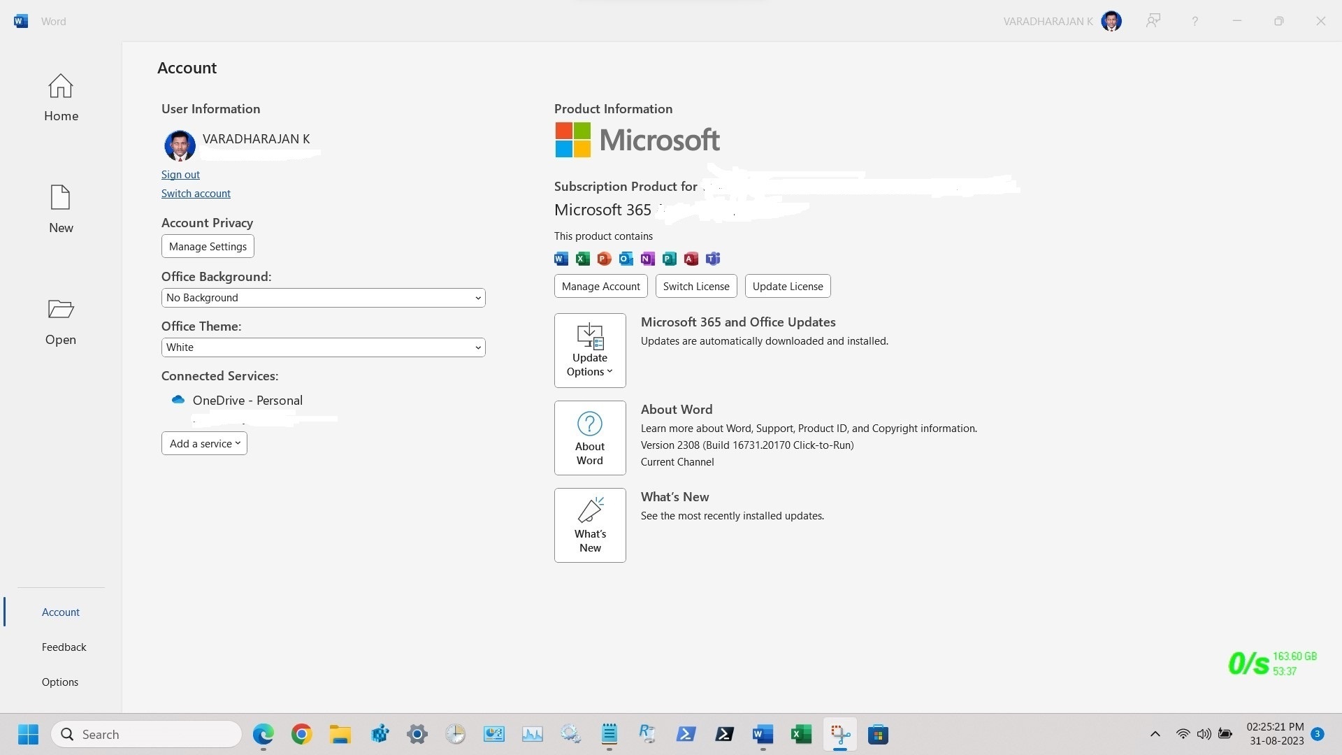Click the Switch License button
The height and width of the screenshot is (755, 1342).
(x=695, y=286)
